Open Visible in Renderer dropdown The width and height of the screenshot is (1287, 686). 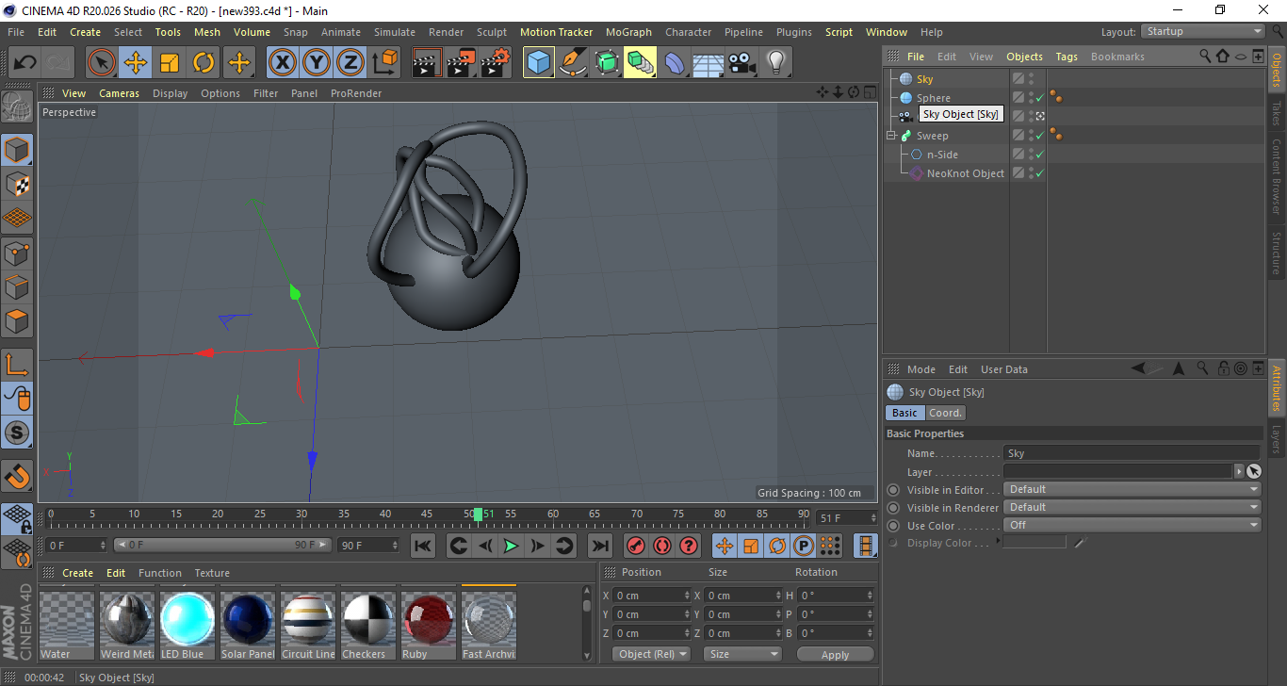[x=1132, y=507]
